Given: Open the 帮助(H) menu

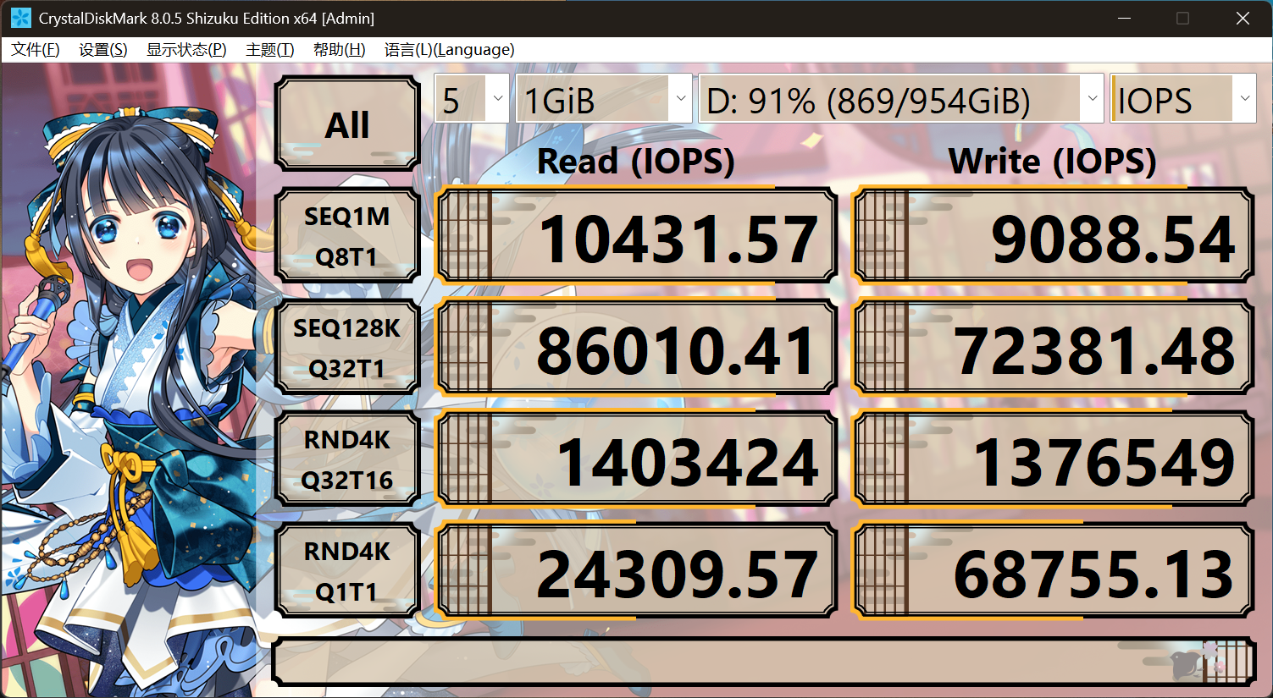Looking at the screenshot, I should point(340,50).
